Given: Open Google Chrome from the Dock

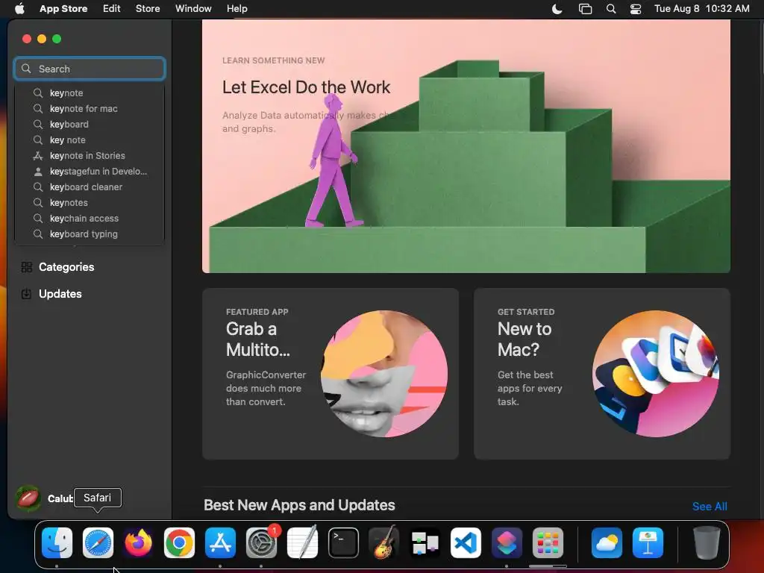Looking at the screenshot, I should tap(179, 542).
